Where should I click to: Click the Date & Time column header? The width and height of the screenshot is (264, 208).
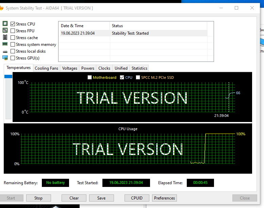pyautogui.click(x=84, y=26)
